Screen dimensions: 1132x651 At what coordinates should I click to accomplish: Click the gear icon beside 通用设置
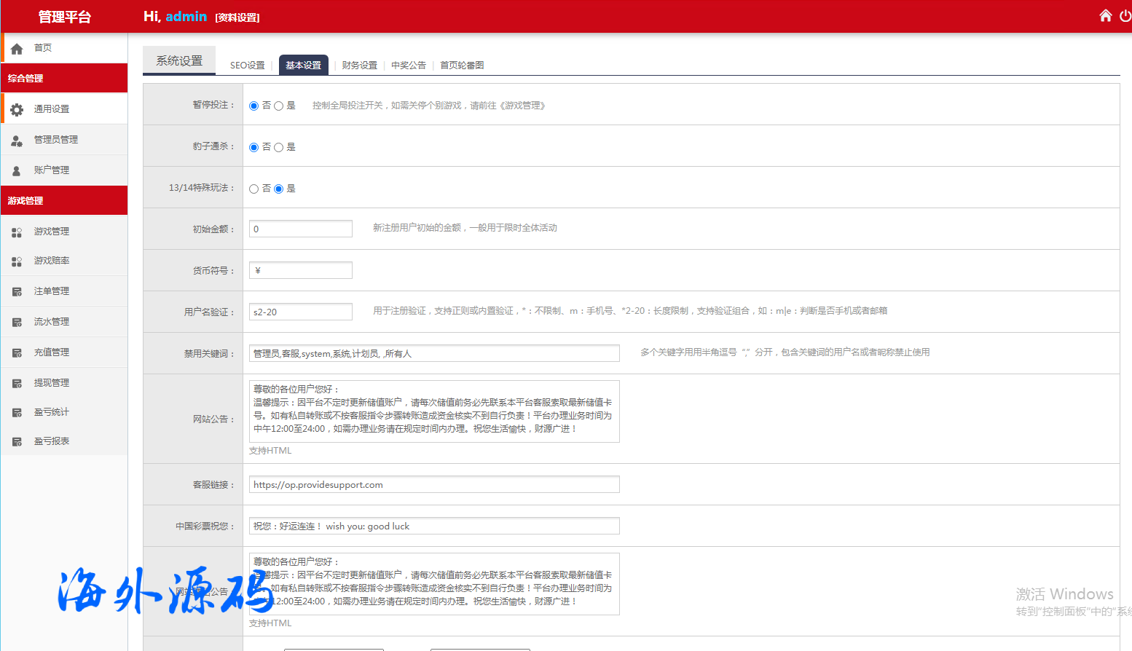pos(17,109)
